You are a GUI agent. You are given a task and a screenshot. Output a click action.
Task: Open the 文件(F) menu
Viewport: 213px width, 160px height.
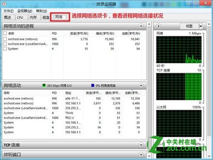pyautogui.click(x=9, y=11)
